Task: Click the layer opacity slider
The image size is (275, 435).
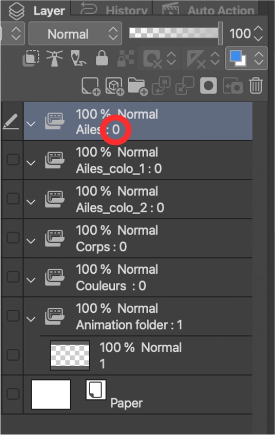Action: tap(176, 33)
